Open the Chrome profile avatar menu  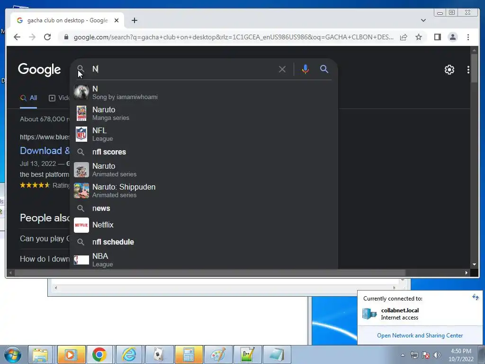(x=452, y=37)
